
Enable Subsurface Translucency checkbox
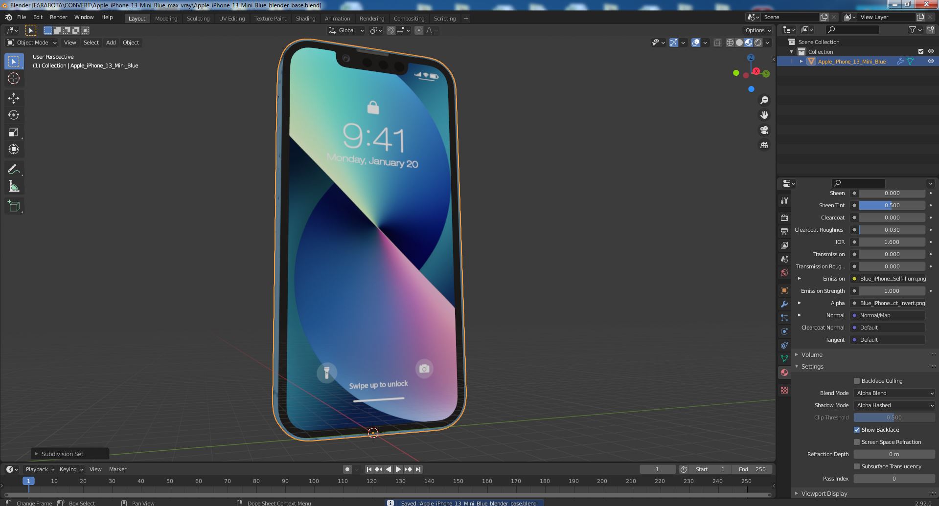[x=857, y=466]
